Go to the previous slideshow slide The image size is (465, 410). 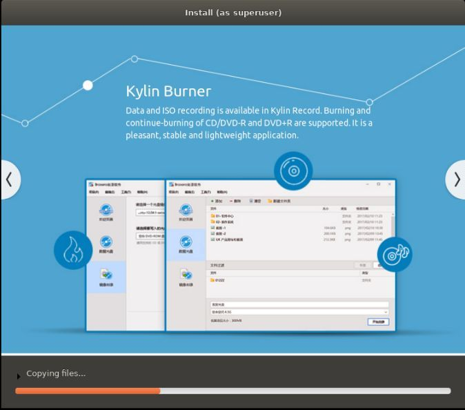(10, 179)
